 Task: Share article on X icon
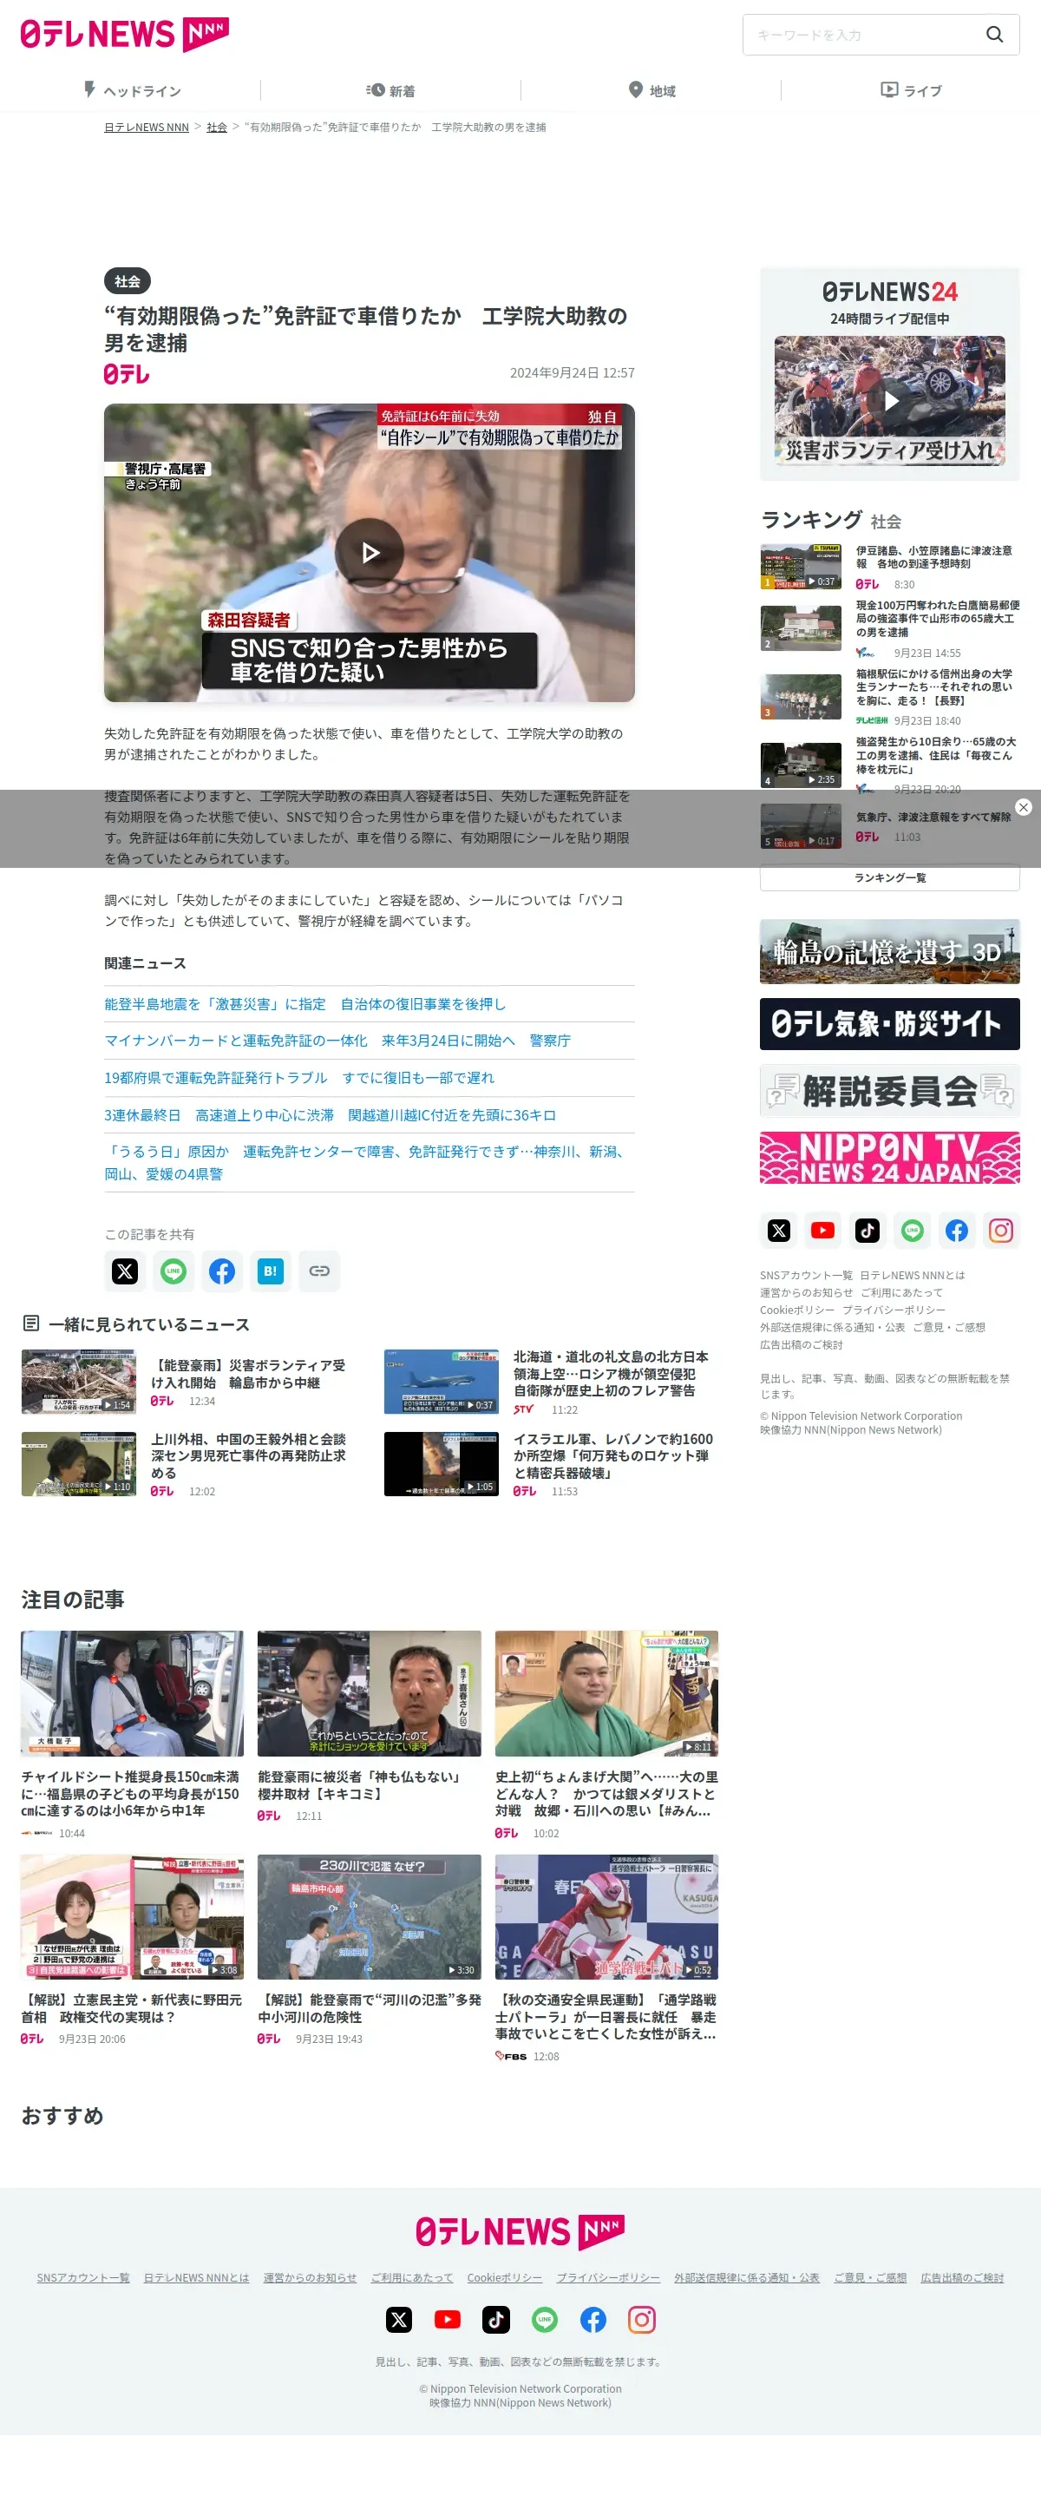coord(125,1271)
